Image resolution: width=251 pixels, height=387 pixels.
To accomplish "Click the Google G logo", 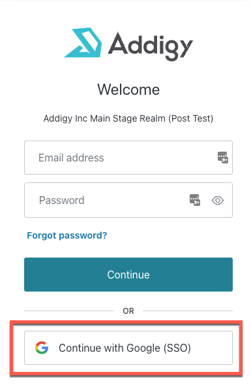I will click(x=42, y=348).
